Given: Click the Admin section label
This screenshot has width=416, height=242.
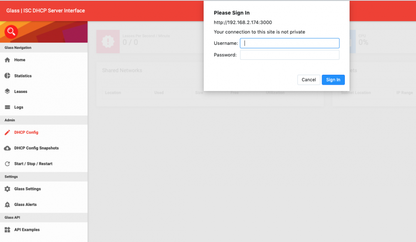Looking at the screenshot, I should tap(10, 120).
